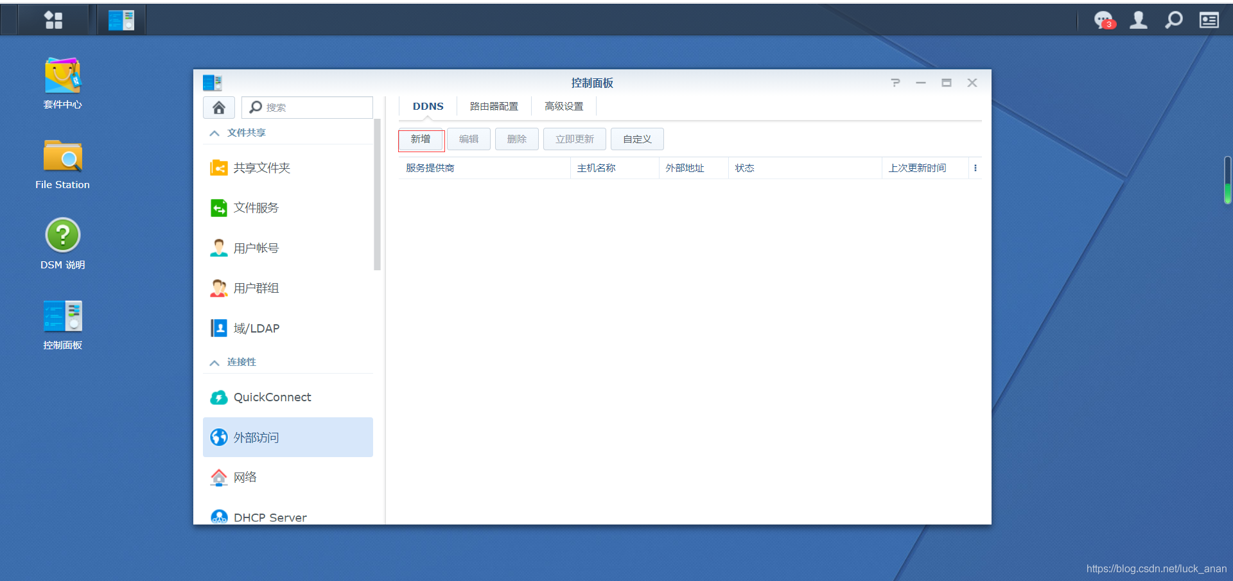Viewport: 1233px width, 581px height.
Task: Open the DSM 说明 help icon
Action: (62, 235)
